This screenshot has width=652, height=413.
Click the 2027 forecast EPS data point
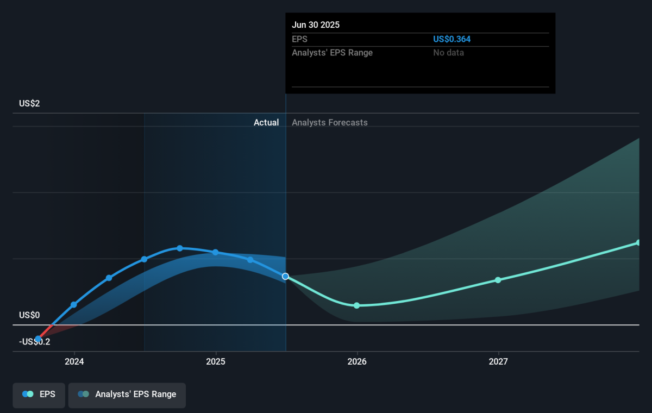498,280
